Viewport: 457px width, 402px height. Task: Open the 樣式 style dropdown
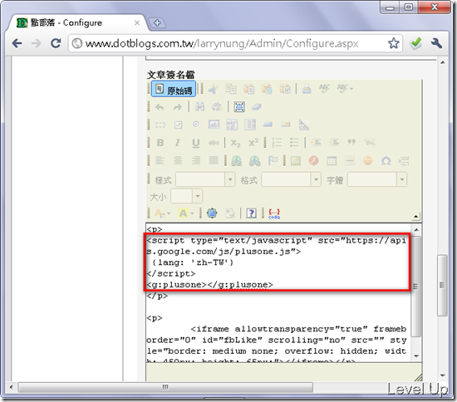pos(205,179)
